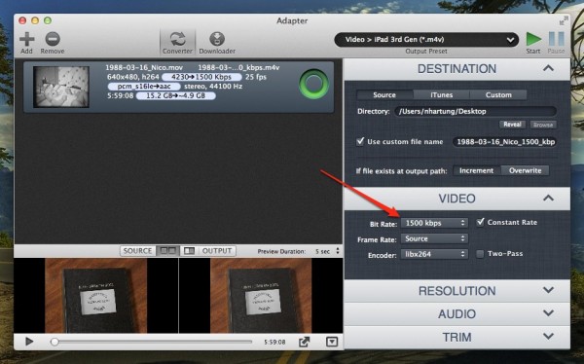
Task: Open the Output Preset dropdown
Action: 426,40
